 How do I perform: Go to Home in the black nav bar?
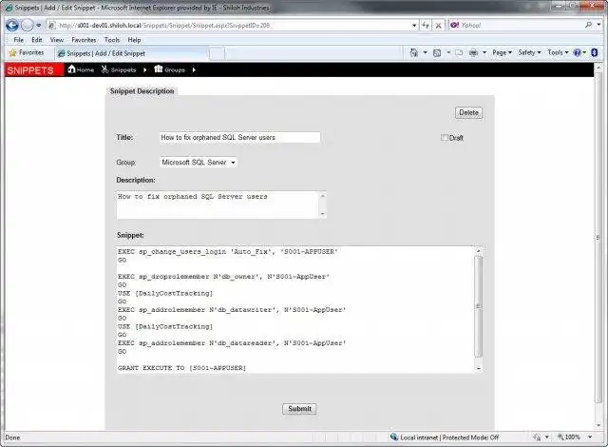pyautogui.click(x=81, y=69)
